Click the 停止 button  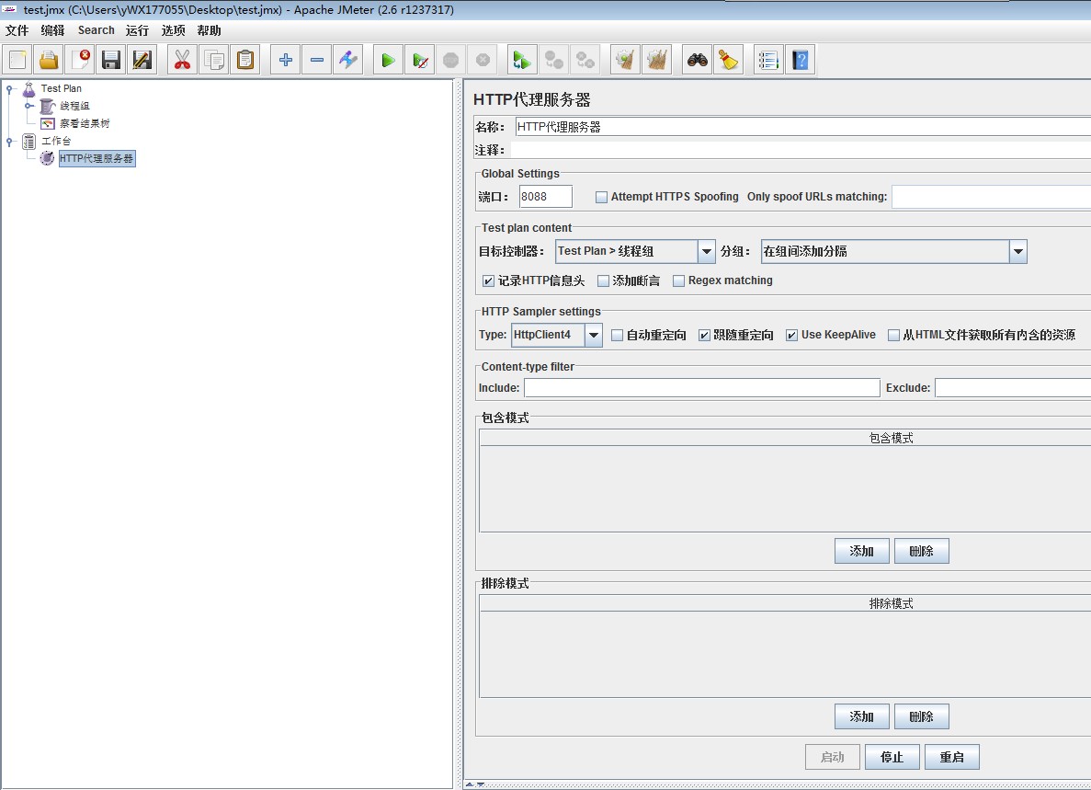(x=892, y=757)
